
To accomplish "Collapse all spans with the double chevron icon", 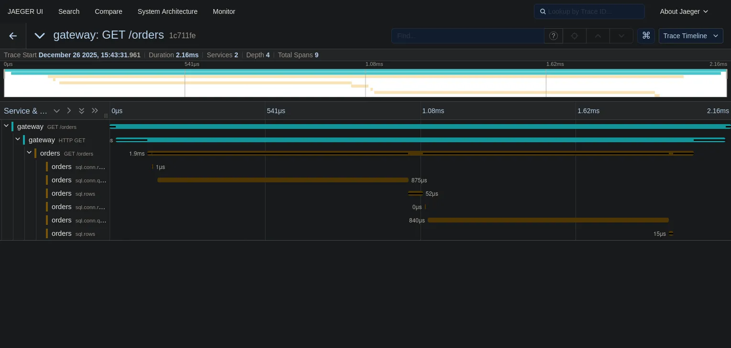I will pyautogui.click(x=81, y=111).
